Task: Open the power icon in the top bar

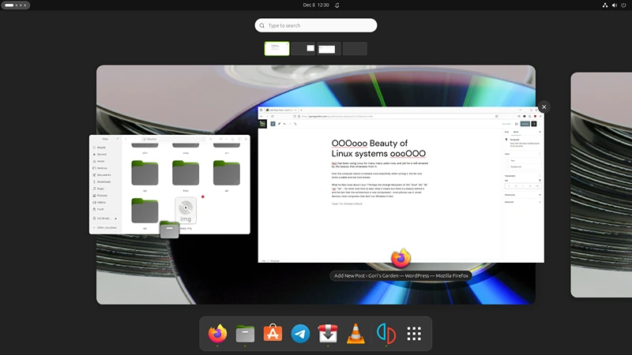Action: [623, 6]
